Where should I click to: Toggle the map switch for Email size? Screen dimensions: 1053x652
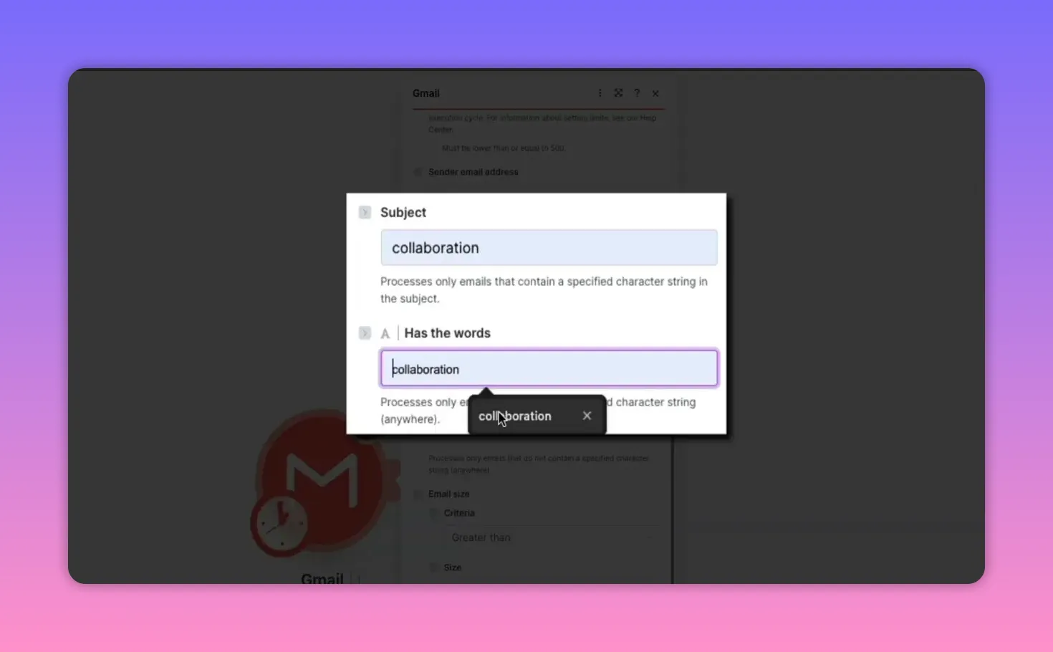click(x=418, y=494)
